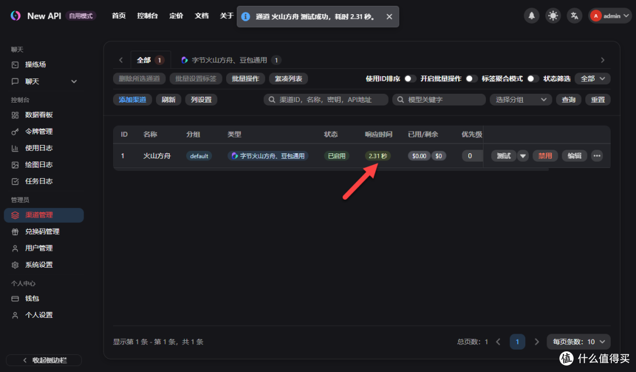
Task: Open 控制台 in the top navigation
Action: click(147, 16)
